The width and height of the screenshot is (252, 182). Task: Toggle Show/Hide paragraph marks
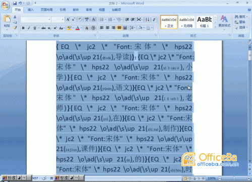pyautogui.click(x=154, y=20)
